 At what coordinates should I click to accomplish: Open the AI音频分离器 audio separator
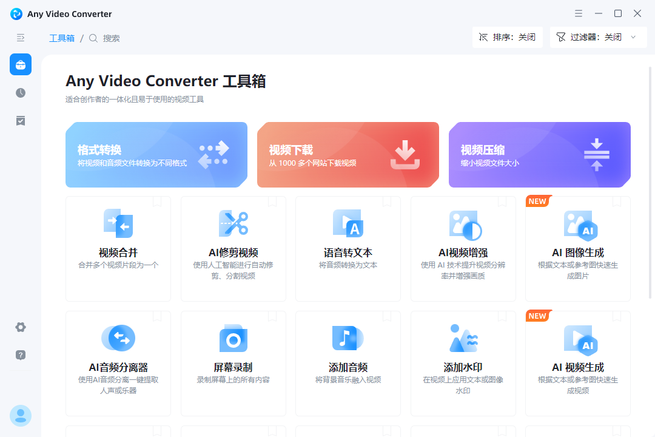coord(118,363)
